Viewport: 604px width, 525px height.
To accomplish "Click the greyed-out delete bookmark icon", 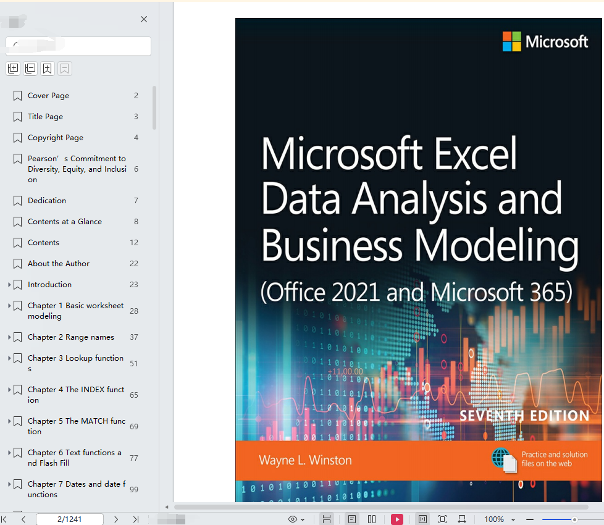I will (65, 69).
